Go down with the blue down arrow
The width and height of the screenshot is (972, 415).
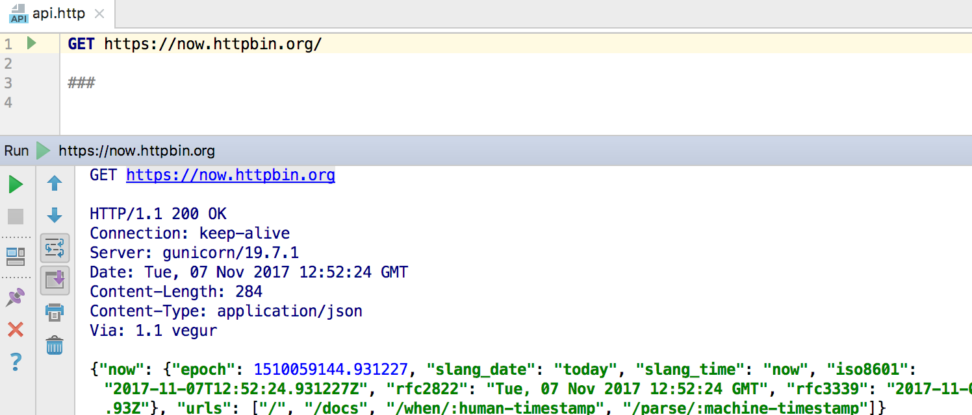coord(55,215)
